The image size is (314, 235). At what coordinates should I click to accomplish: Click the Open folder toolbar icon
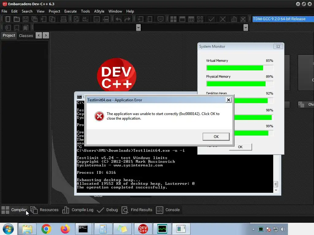pos(17,19)
